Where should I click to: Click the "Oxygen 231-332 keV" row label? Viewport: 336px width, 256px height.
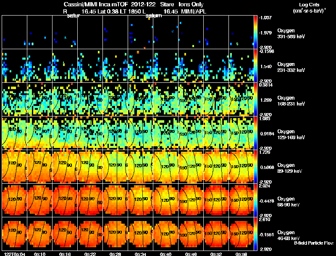[291, 67]
